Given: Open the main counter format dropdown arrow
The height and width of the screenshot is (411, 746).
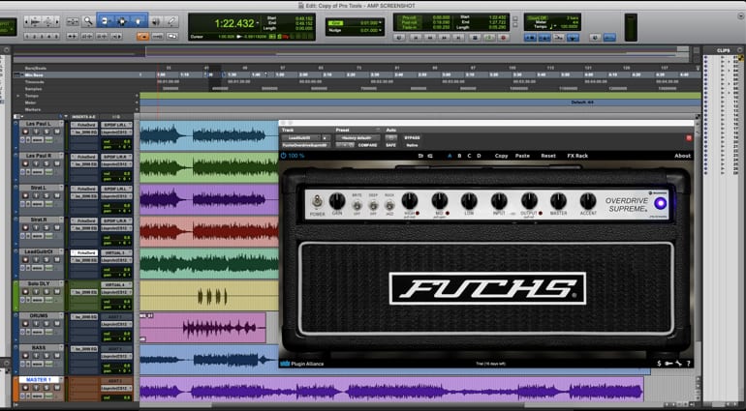Looking at the screenshot, I should click(260, 23).
